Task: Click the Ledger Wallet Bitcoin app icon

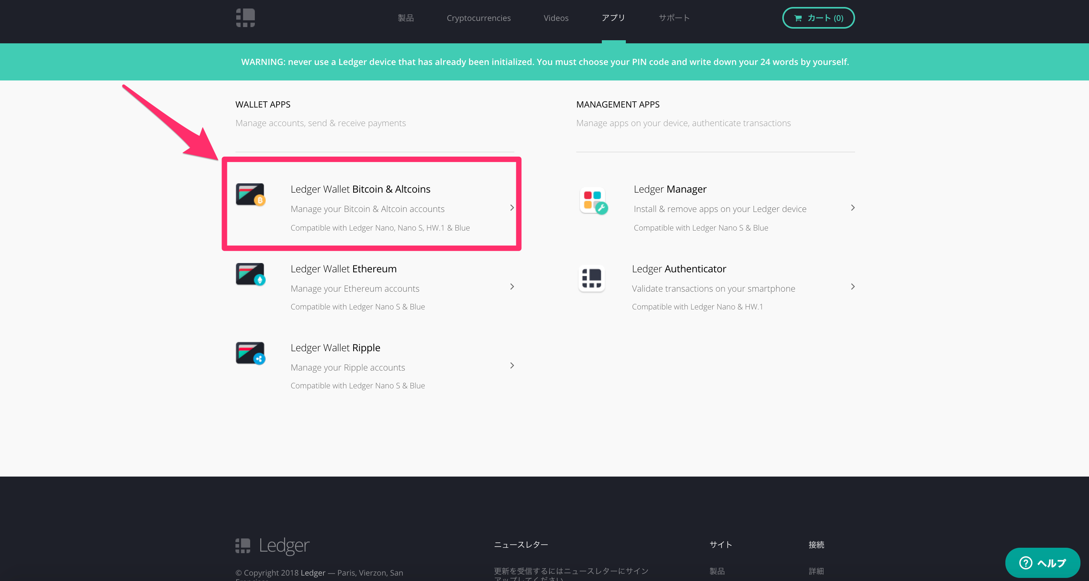Action: (x=250, y=195)
